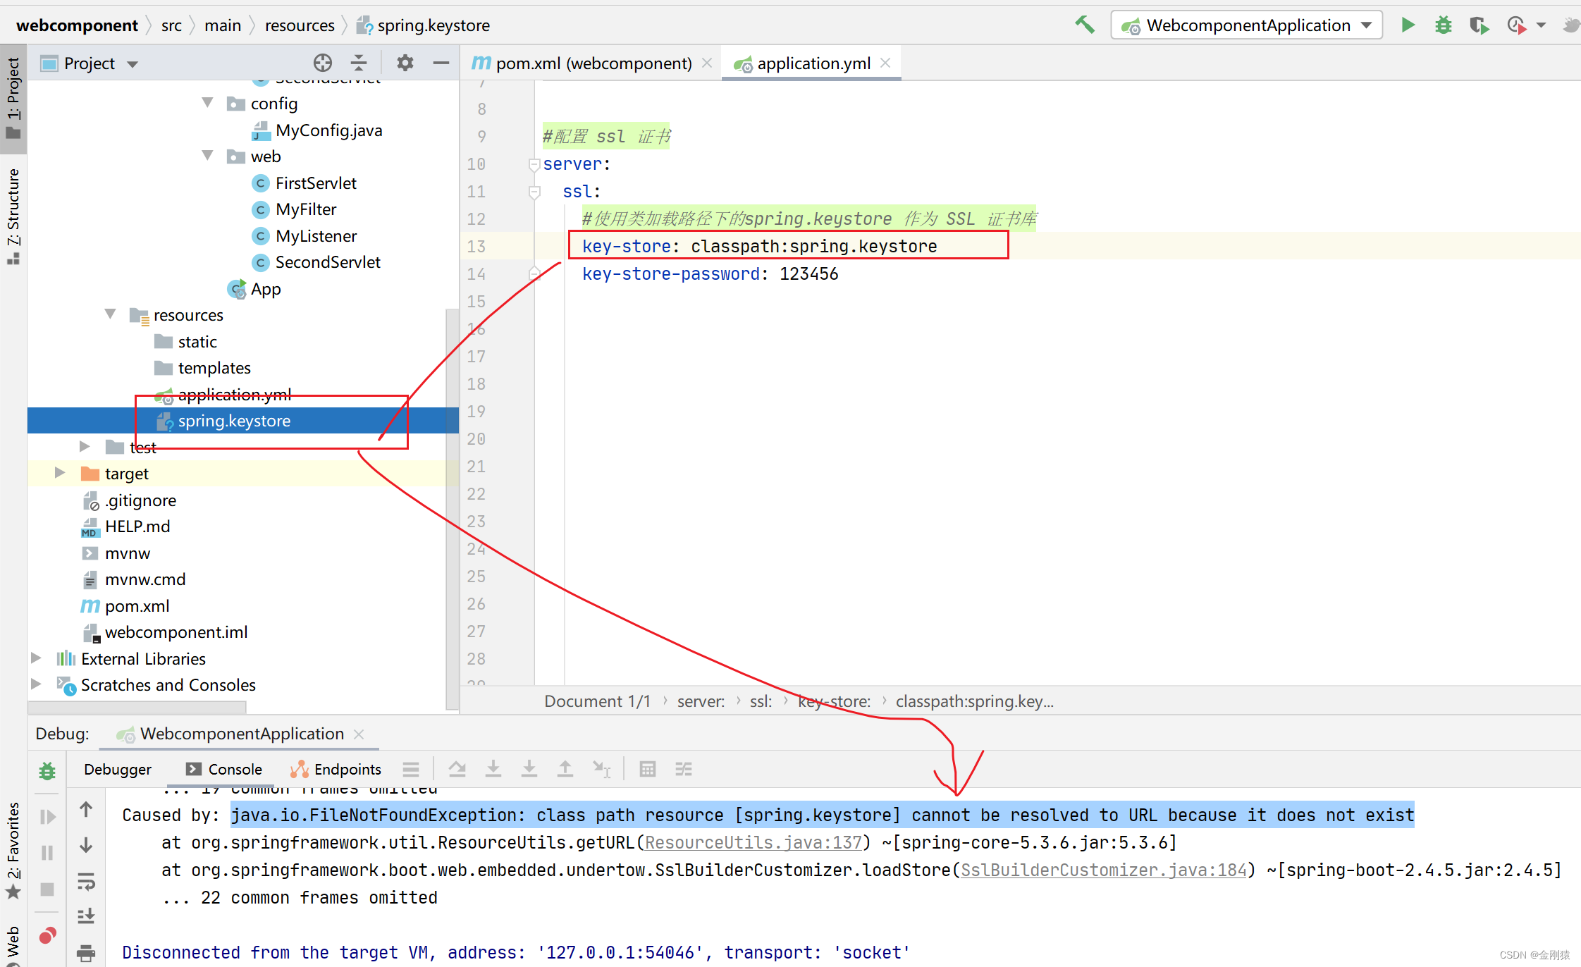
Task: Open Project panel settings gear
Action: (x=405, y=63)
